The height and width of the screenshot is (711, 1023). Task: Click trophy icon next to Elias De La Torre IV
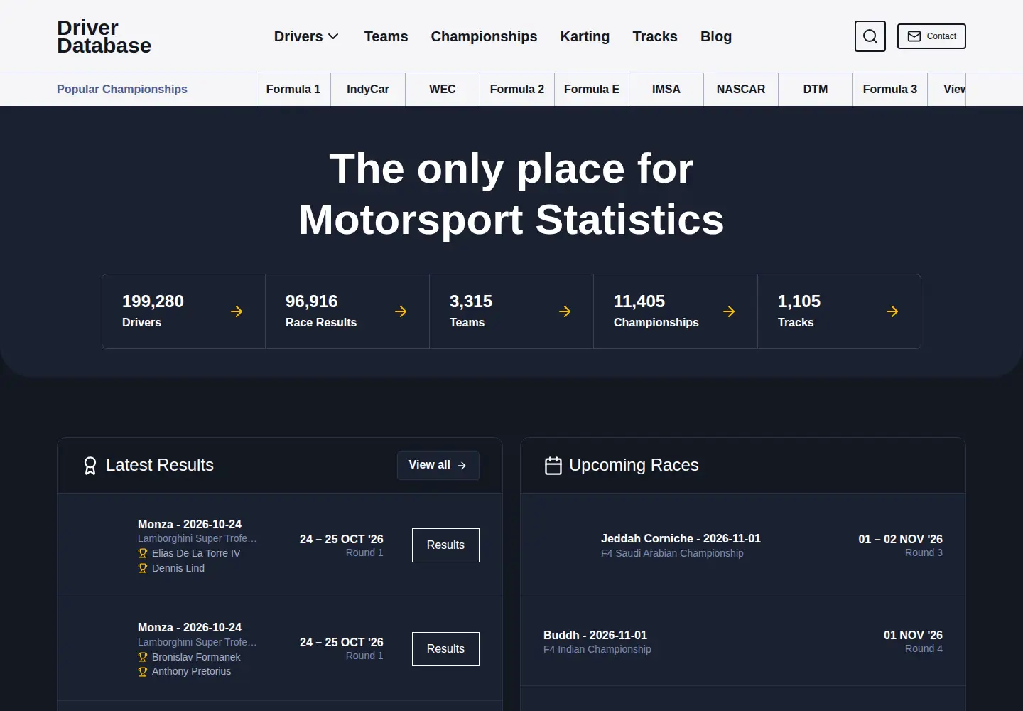tap(143, 553)
